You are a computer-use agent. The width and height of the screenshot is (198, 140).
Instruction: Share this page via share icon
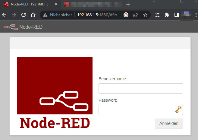[136, 15]
